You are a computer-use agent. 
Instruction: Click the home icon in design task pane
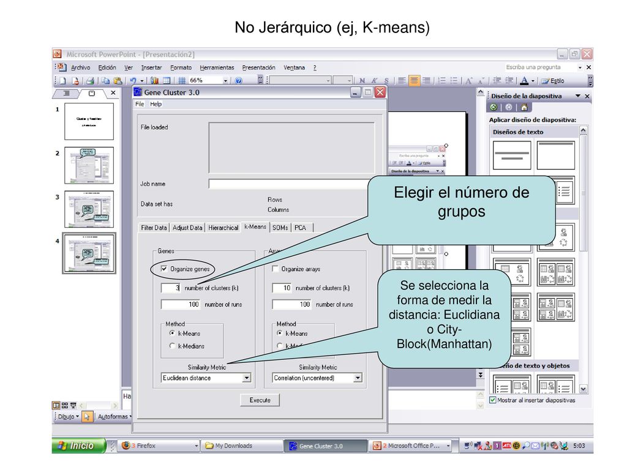[524, 107]
